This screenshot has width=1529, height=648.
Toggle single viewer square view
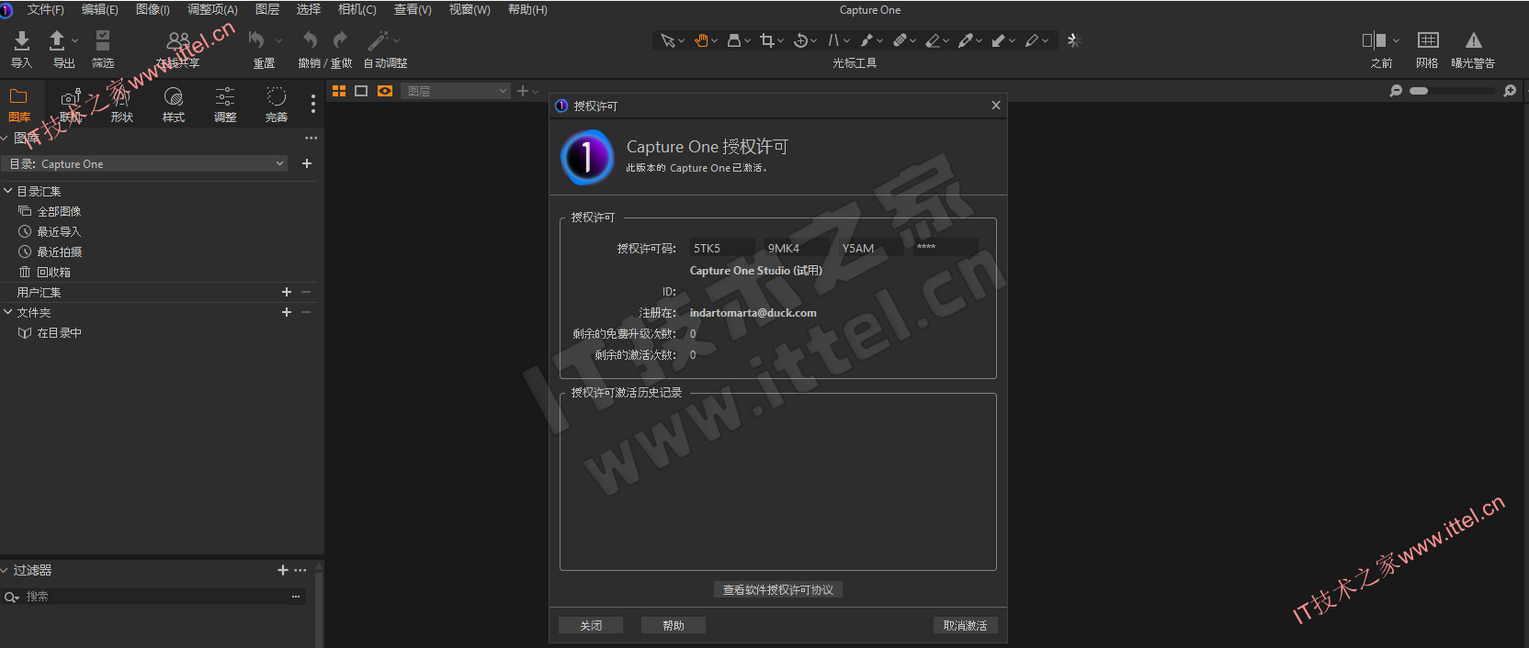[361, 91]
